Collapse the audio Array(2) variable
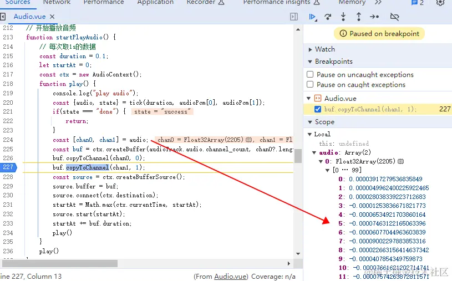The image size is (452, 281). [314, 152]
